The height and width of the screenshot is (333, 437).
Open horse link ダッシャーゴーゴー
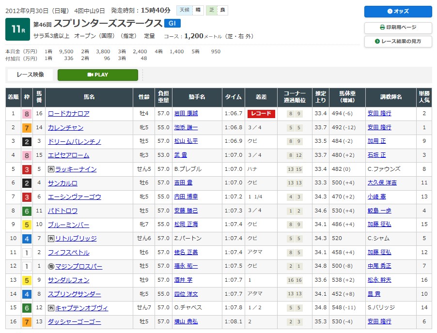(74, 322)
